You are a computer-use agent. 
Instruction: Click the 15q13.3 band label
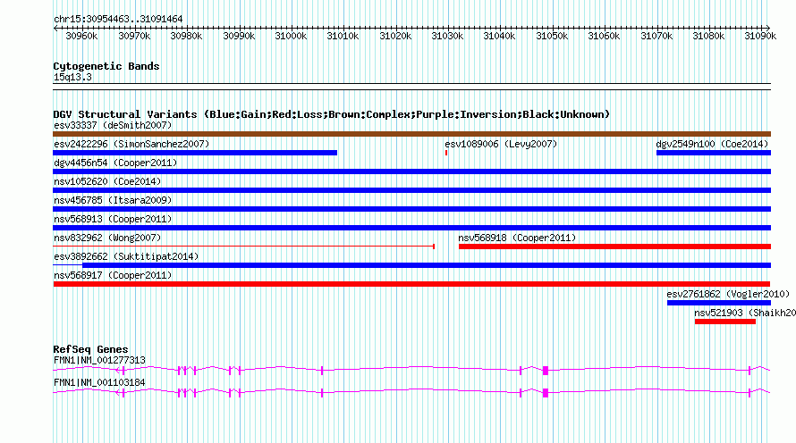point(72,77)
